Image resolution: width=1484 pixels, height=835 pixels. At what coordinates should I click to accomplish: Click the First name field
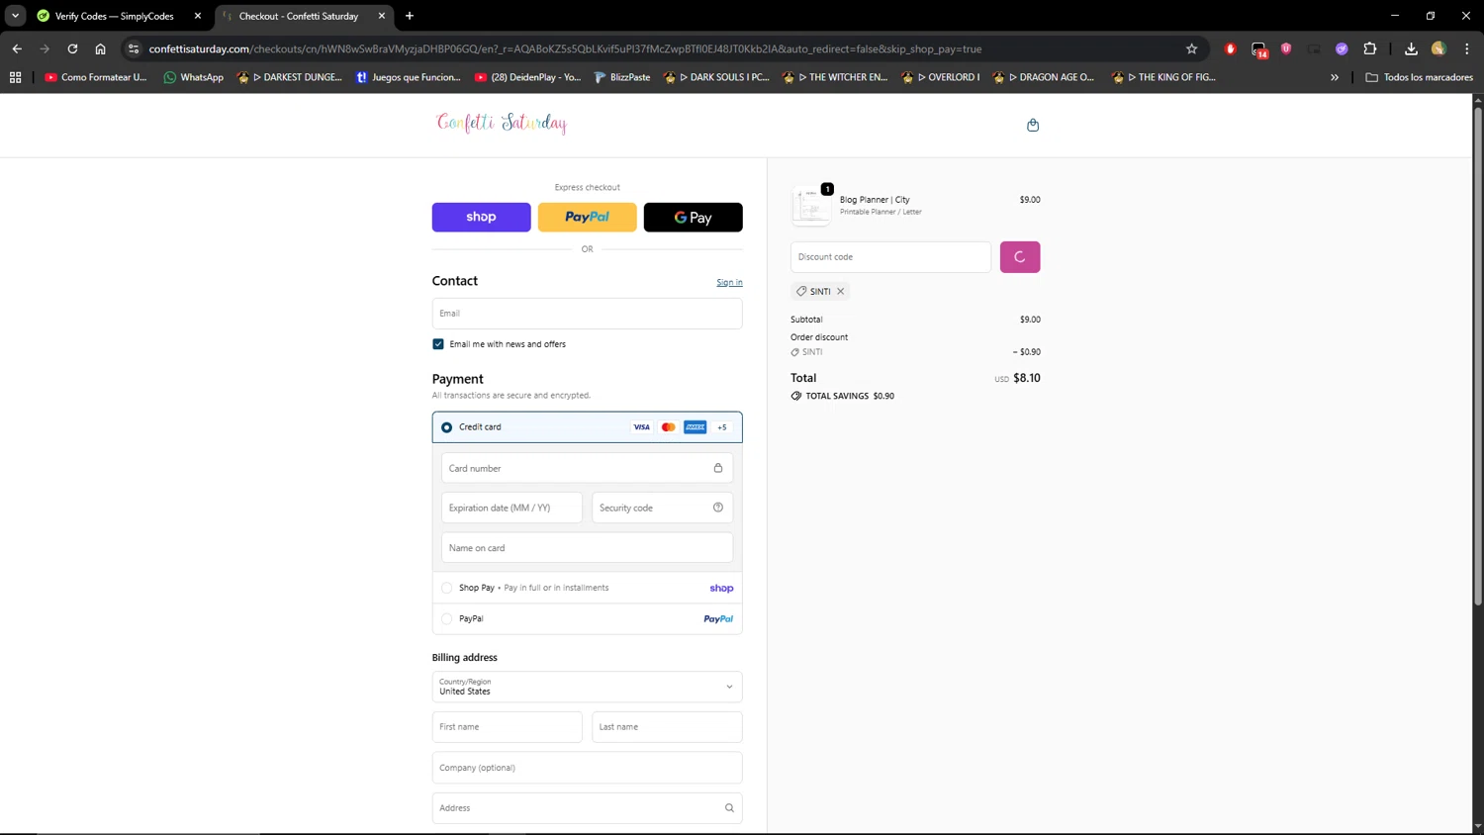click(x=507, y=727)
